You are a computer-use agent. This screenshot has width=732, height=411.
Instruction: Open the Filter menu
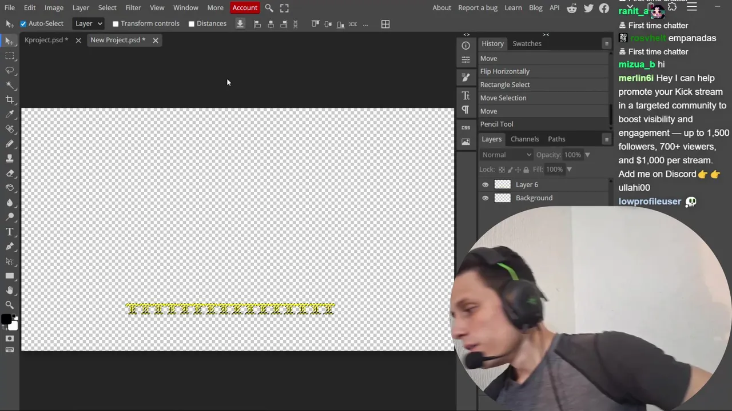pos(133,8)
